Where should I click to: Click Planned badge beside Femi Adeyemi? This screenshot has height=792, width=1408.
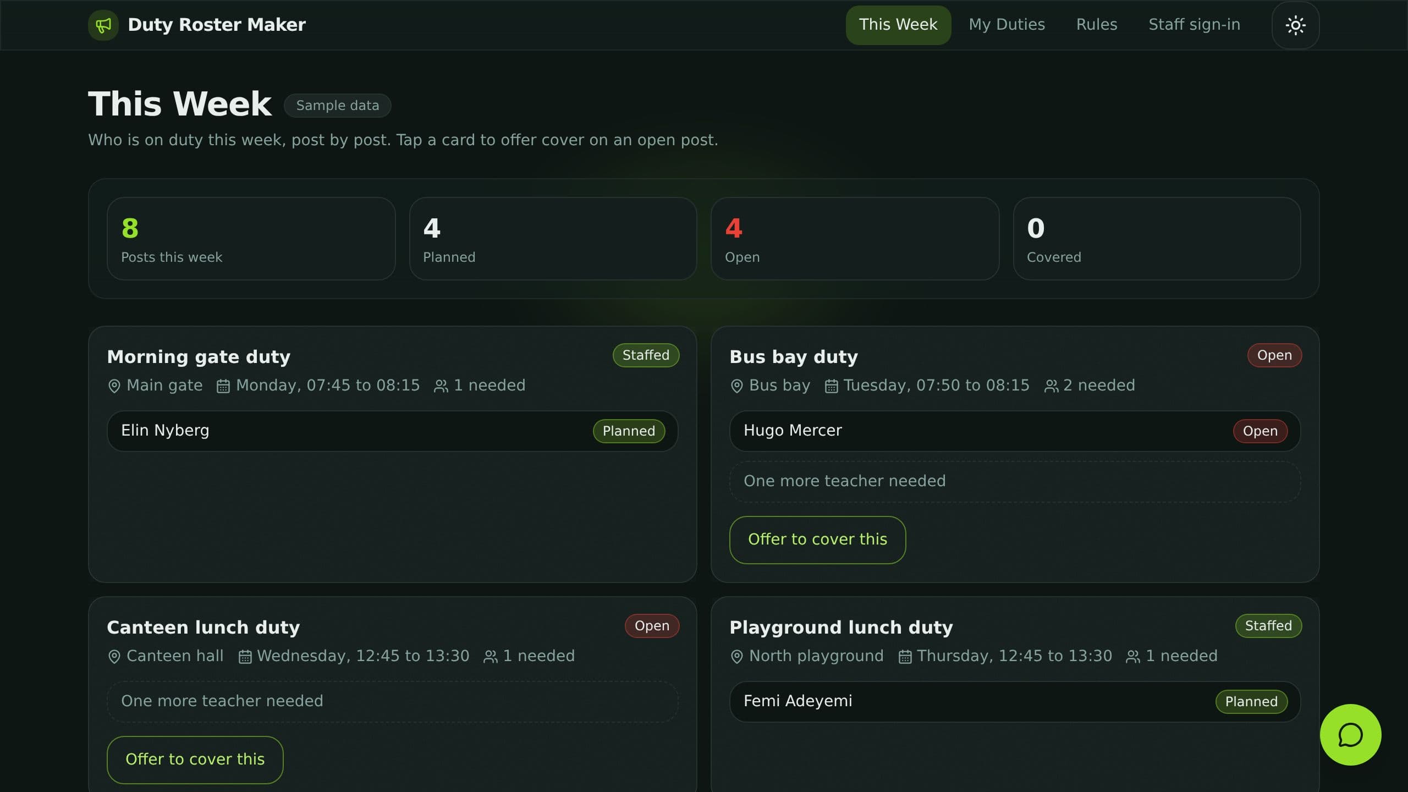[x=1251, y=702]
